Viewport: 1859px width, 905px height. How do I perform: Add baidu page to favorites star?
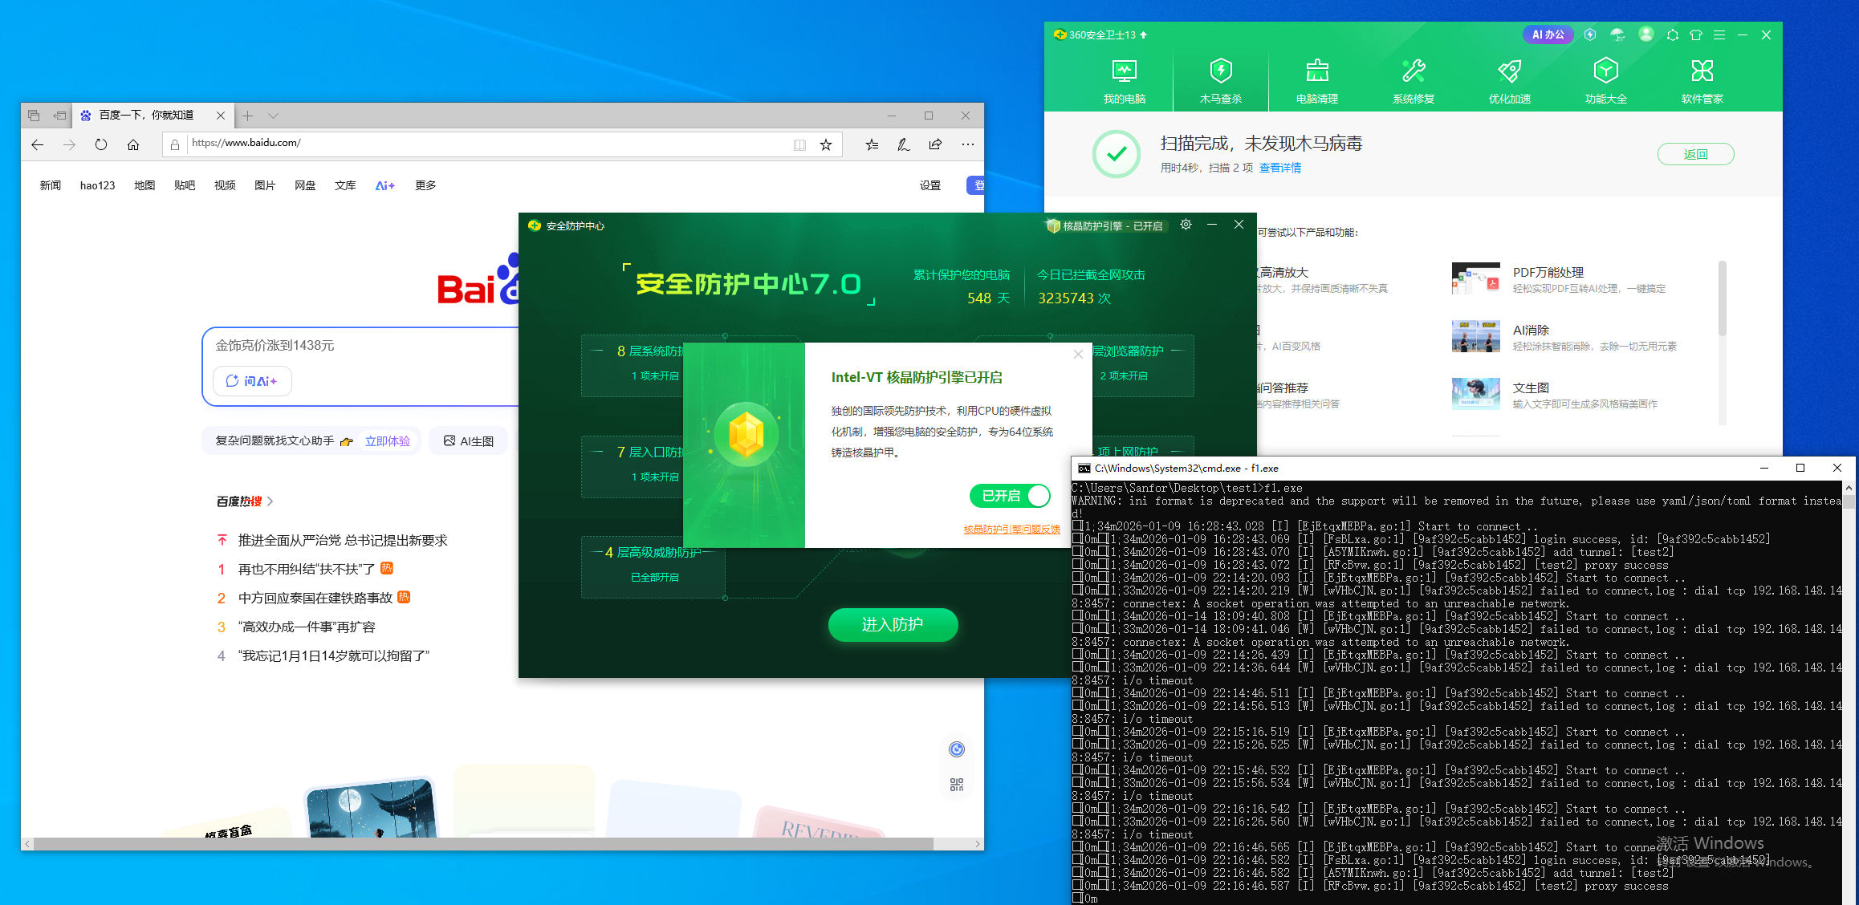tap(825, 144)
